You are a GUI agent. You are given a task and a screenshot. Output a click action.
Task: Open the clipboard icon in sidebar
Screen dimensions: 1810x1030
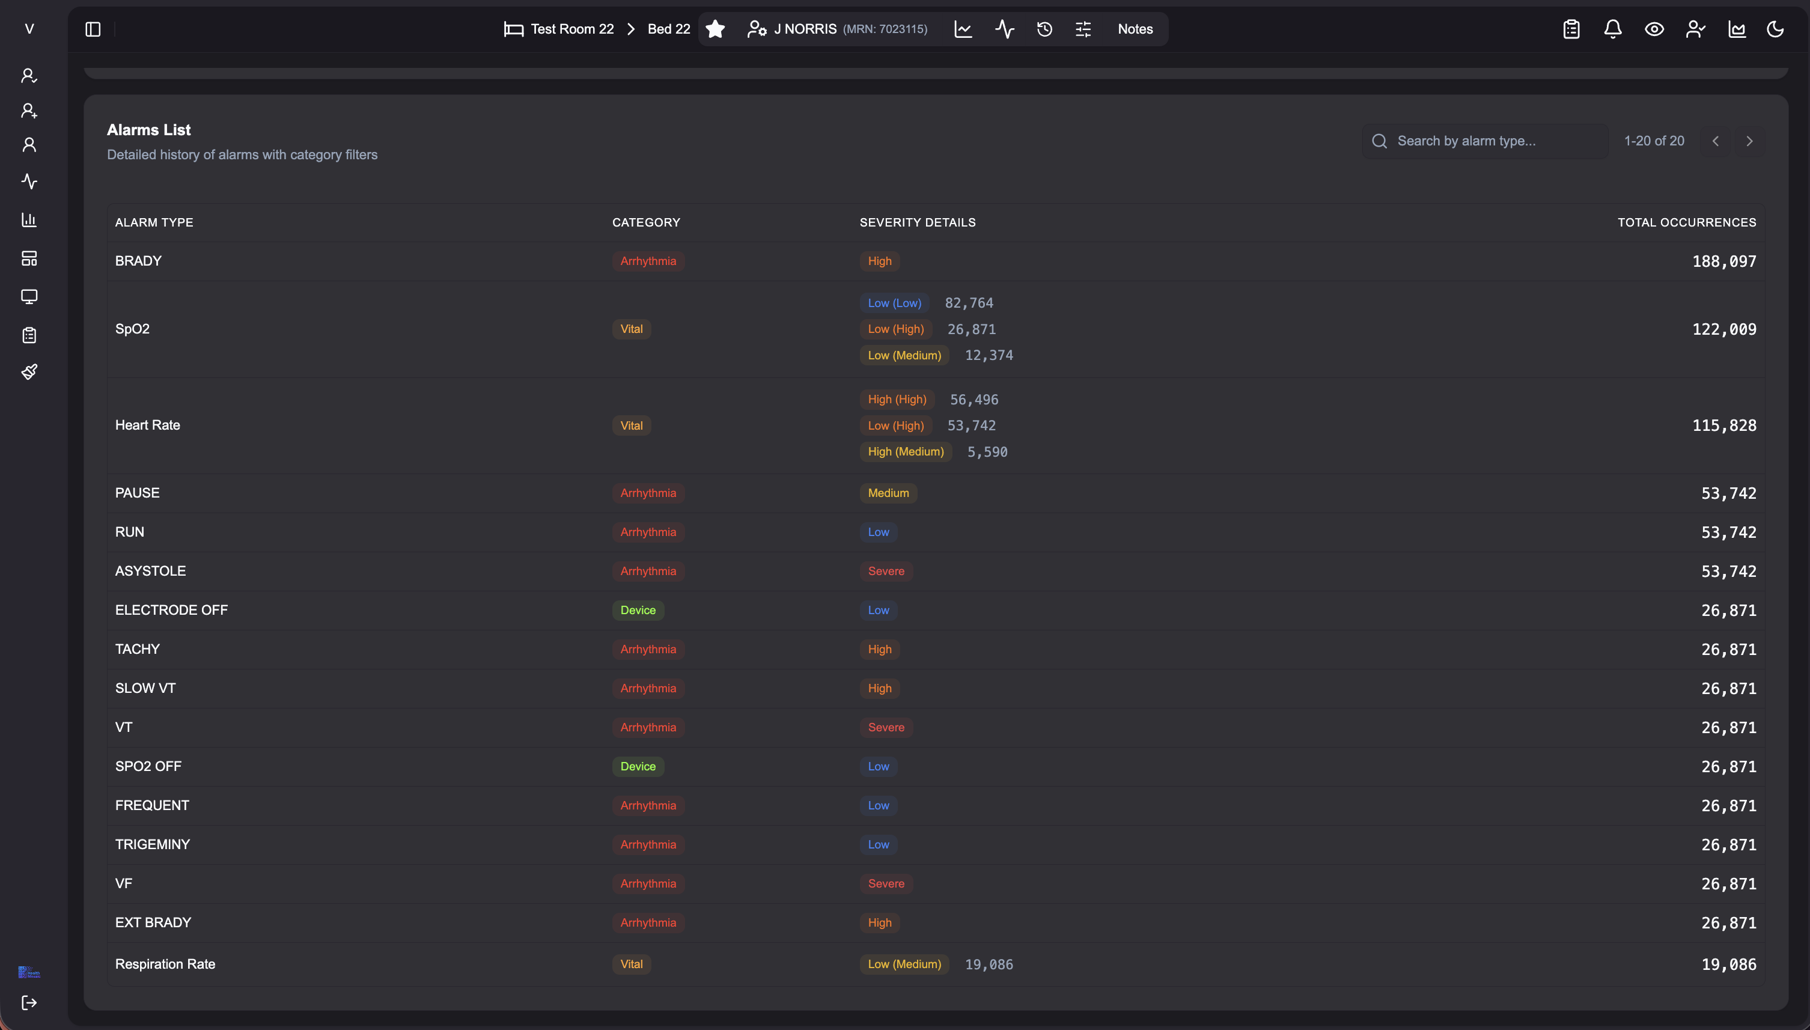29,335
